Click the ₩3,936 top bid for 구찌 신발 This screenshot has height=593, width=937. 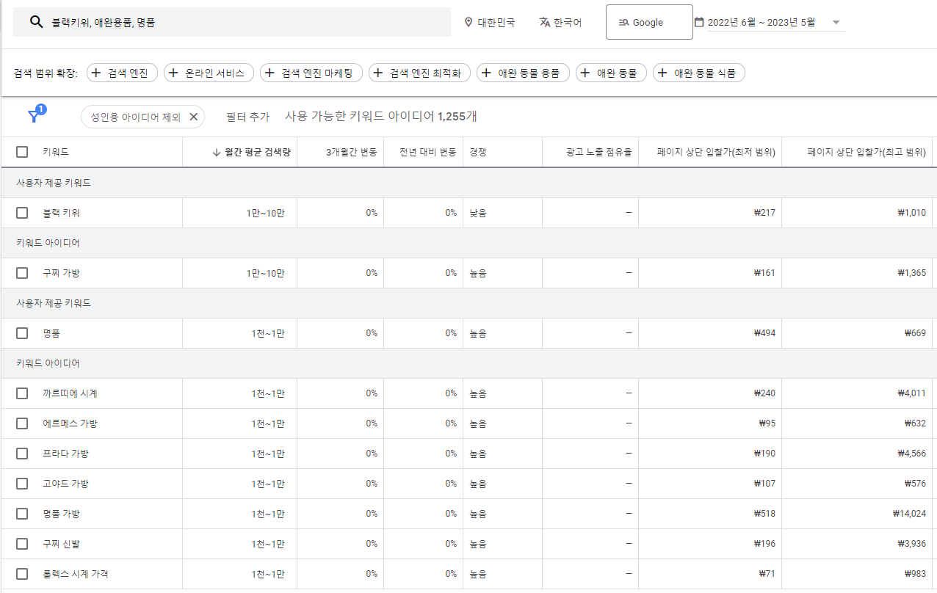[x=911, y=544]
